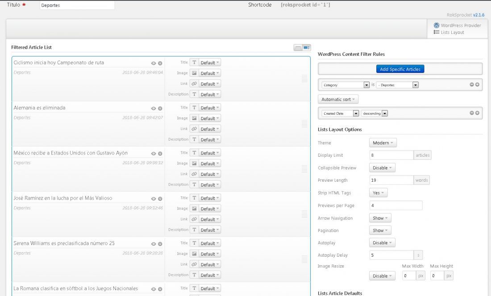Open Description Default dropdown for Alemania article
Image resolution: width=491 pixels, height=296 pixels.
click(x=209, y=139)
